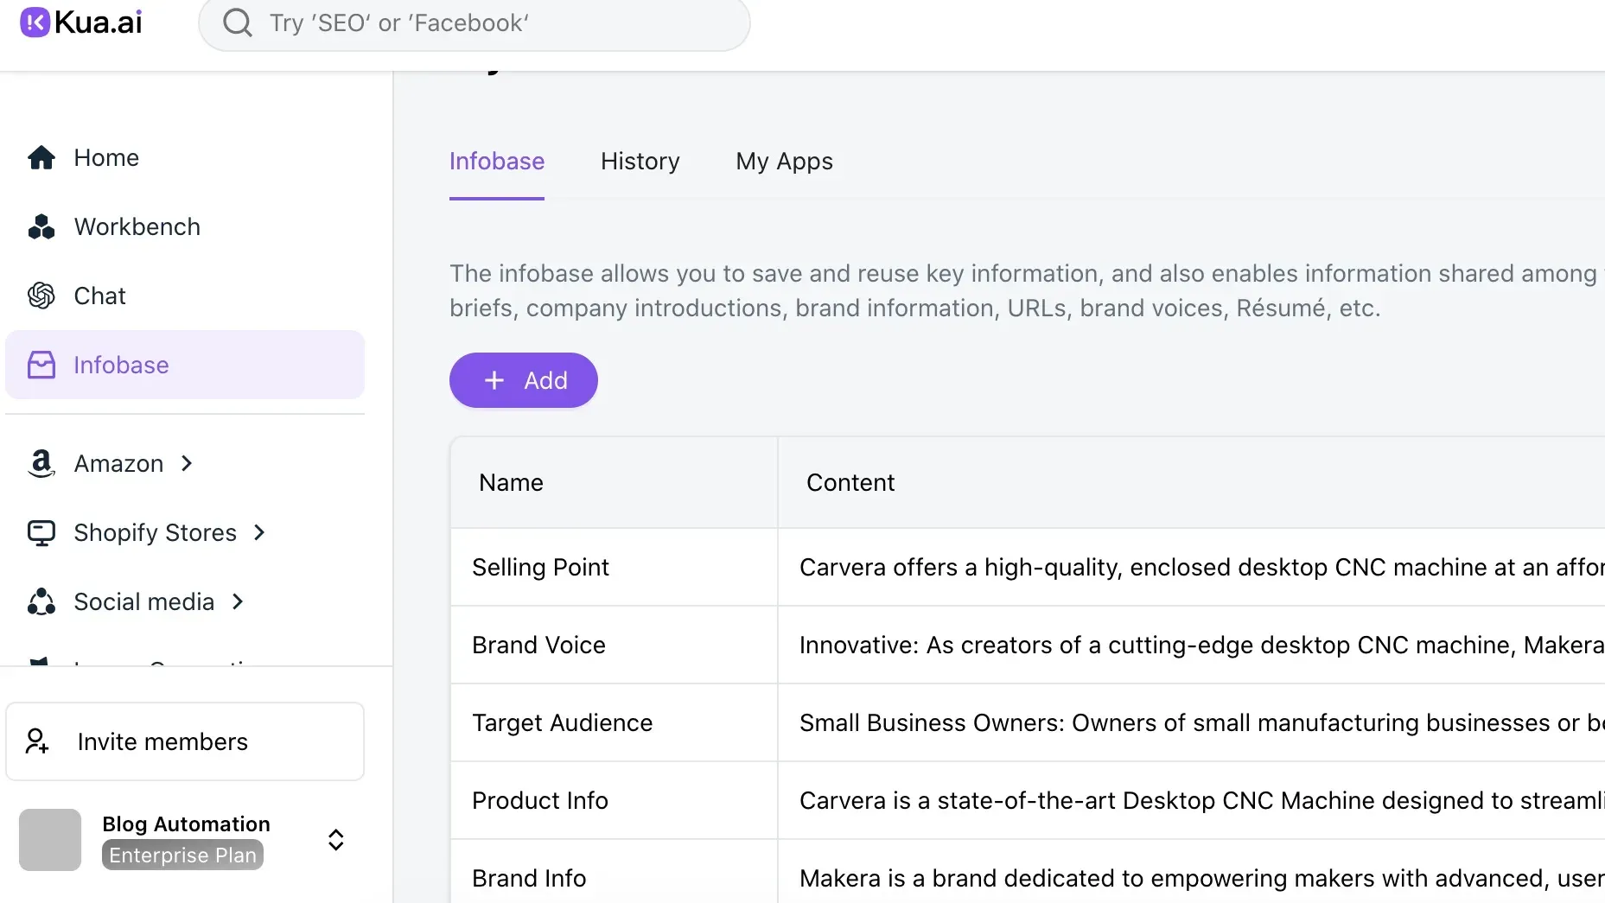Click the Invite members button
The height and width of the screenshot is (903, 1605).
pyautogui.click(x=185, y=741)
